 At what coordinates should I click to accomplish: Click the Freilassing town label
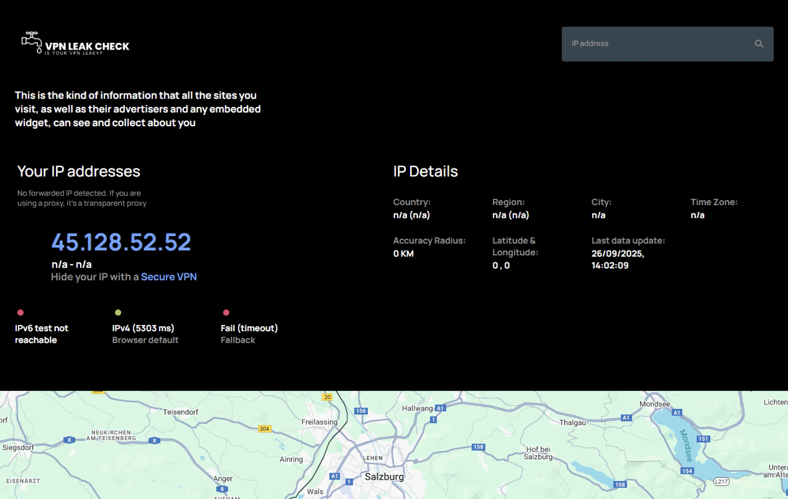click(319, 422)
